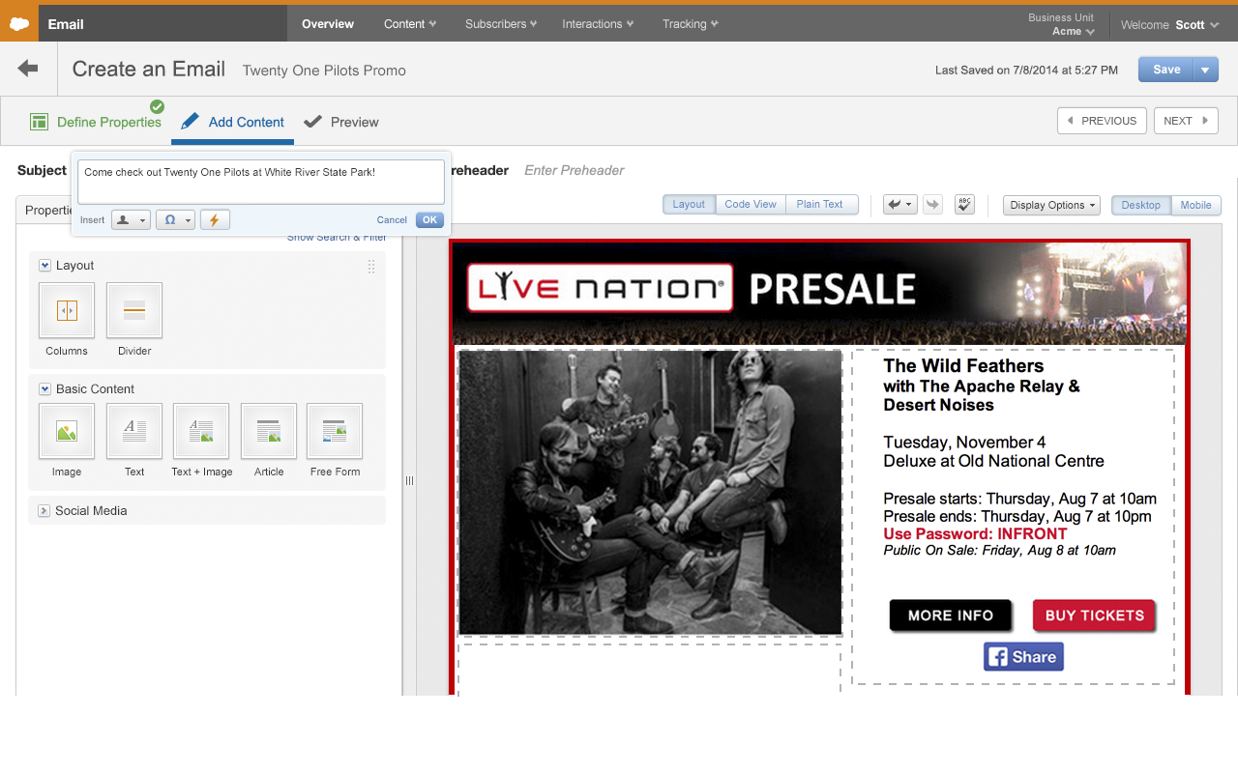The image size is (1238, 773).
Task: Open the Save button dropdown arrow
Action: [1206, 70]
